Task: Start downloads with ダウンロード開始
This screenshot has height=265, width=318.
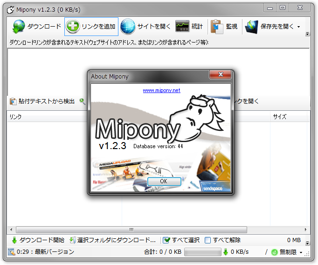Action: tap(38, 240)
